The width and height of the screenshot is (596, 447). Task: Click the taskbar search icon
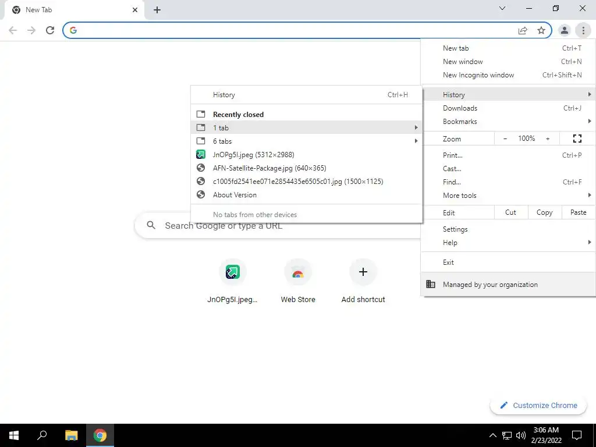pos(42,435)
